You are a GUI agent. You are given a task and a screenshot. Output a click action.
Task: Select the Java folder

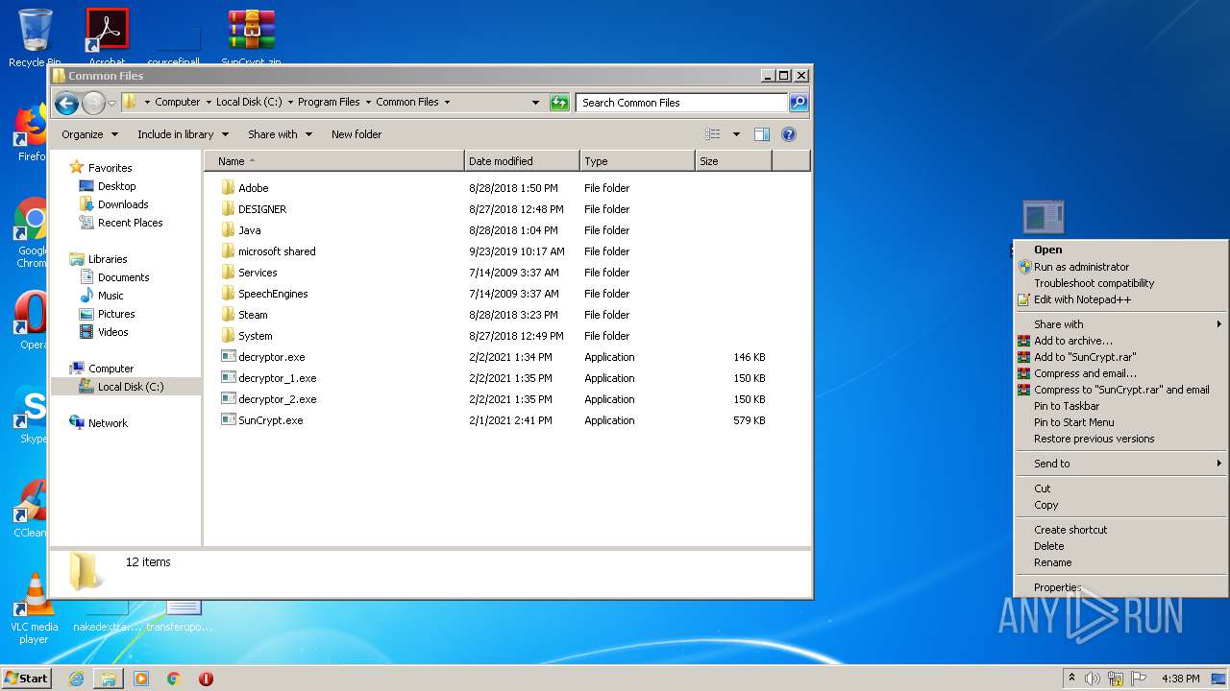[249, 230]
